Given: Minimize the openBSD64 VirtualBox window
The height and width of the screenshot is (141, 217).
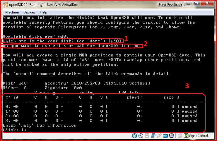Looking at the screenshot, I should tap(188, 4).
